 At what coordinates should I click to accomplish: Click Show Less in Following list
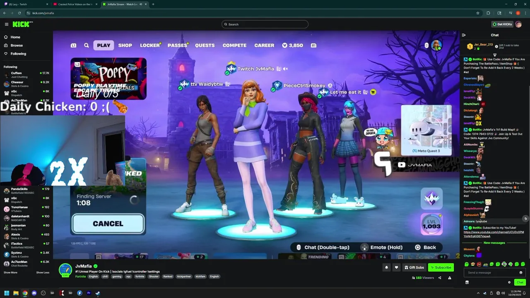43,272
